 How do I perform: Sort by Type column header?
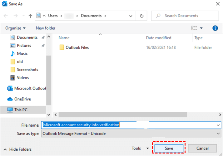[x=199, y=38]
